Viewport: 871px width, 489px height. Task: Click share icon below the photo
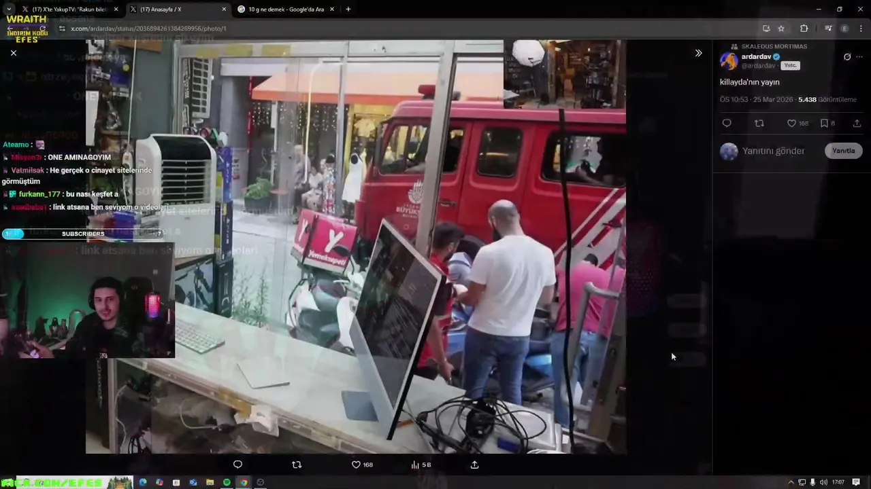pos(474,465)
